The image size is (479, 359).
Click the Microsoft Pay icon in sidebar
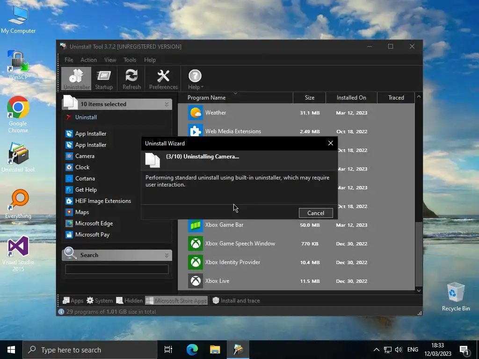click(x=69, y=235)
